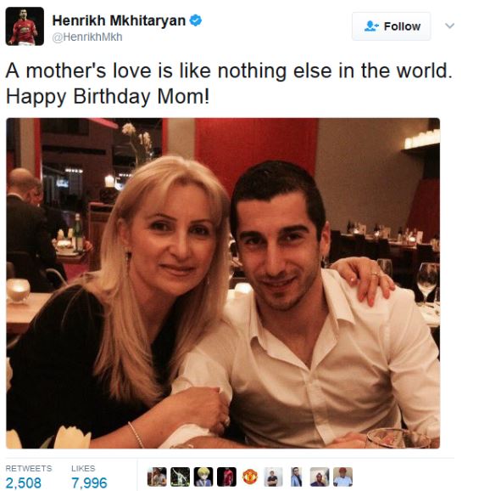Open the liker avatar wearing a red cap
The image size is (479, 491).
[343, 477]
